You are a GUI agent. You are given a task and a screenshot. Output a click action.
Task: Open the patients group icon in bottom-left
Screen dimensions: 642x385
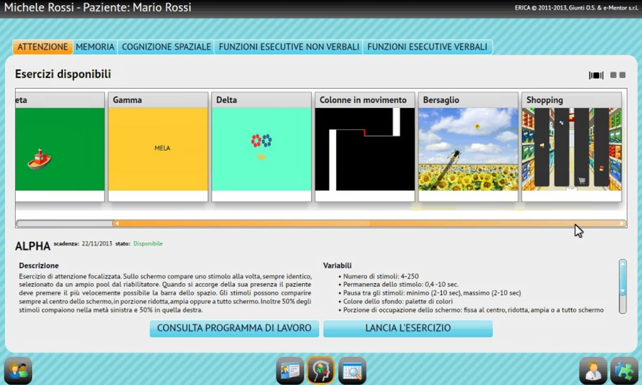(18, 370)
